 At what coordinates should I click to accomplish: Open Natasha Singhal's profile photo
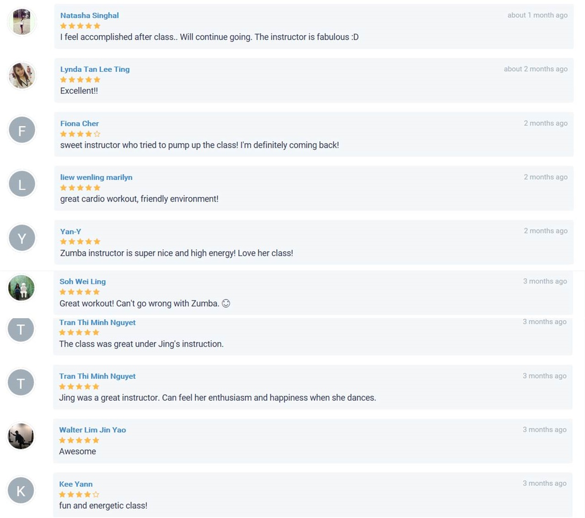pos(22,22)
